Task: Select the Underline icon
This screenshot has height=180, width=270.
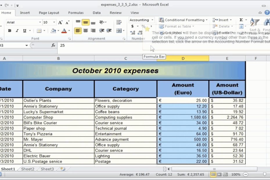Action: point(25,30)
